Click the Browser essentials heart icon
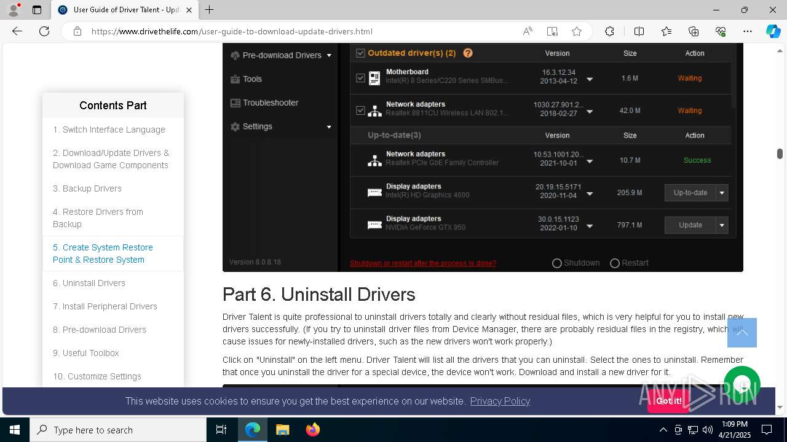The height and width of the screenshot is (442, 787). (721, 31)
